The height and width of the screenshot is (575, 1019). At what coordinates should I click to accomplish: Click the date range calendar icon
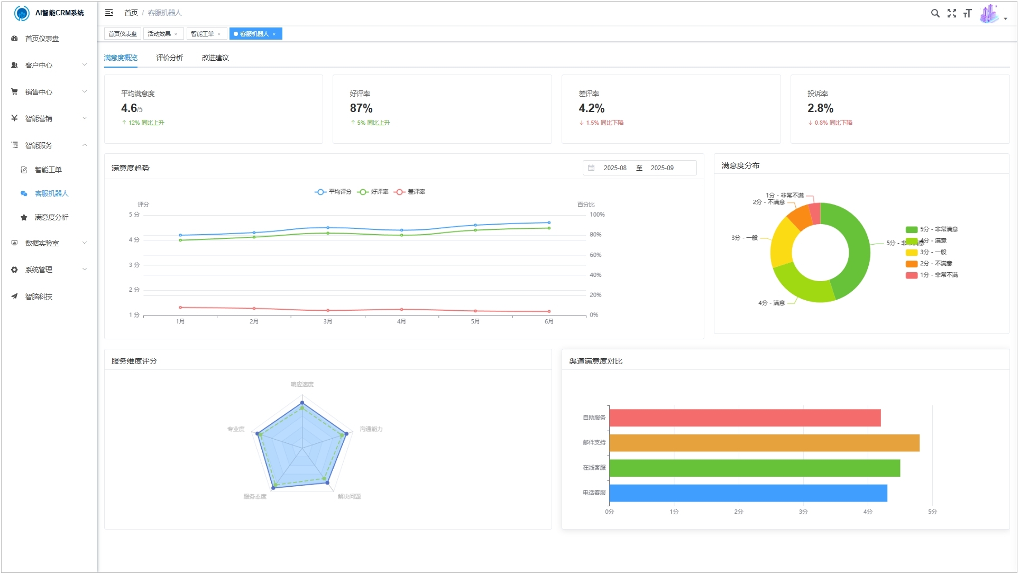[x=591, y=168]
